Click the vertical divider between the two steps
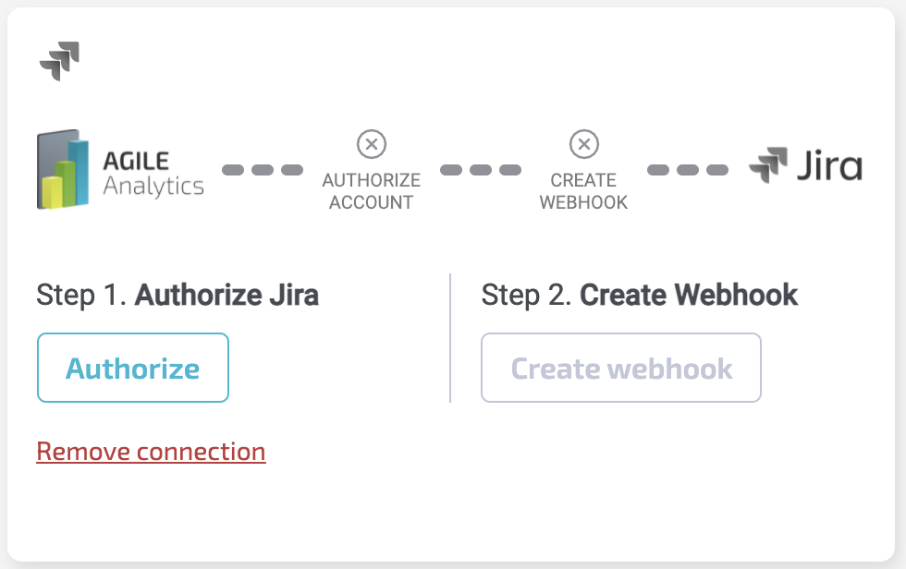The height and width of the screenshot is (569, 906). (x=450, y=338)
